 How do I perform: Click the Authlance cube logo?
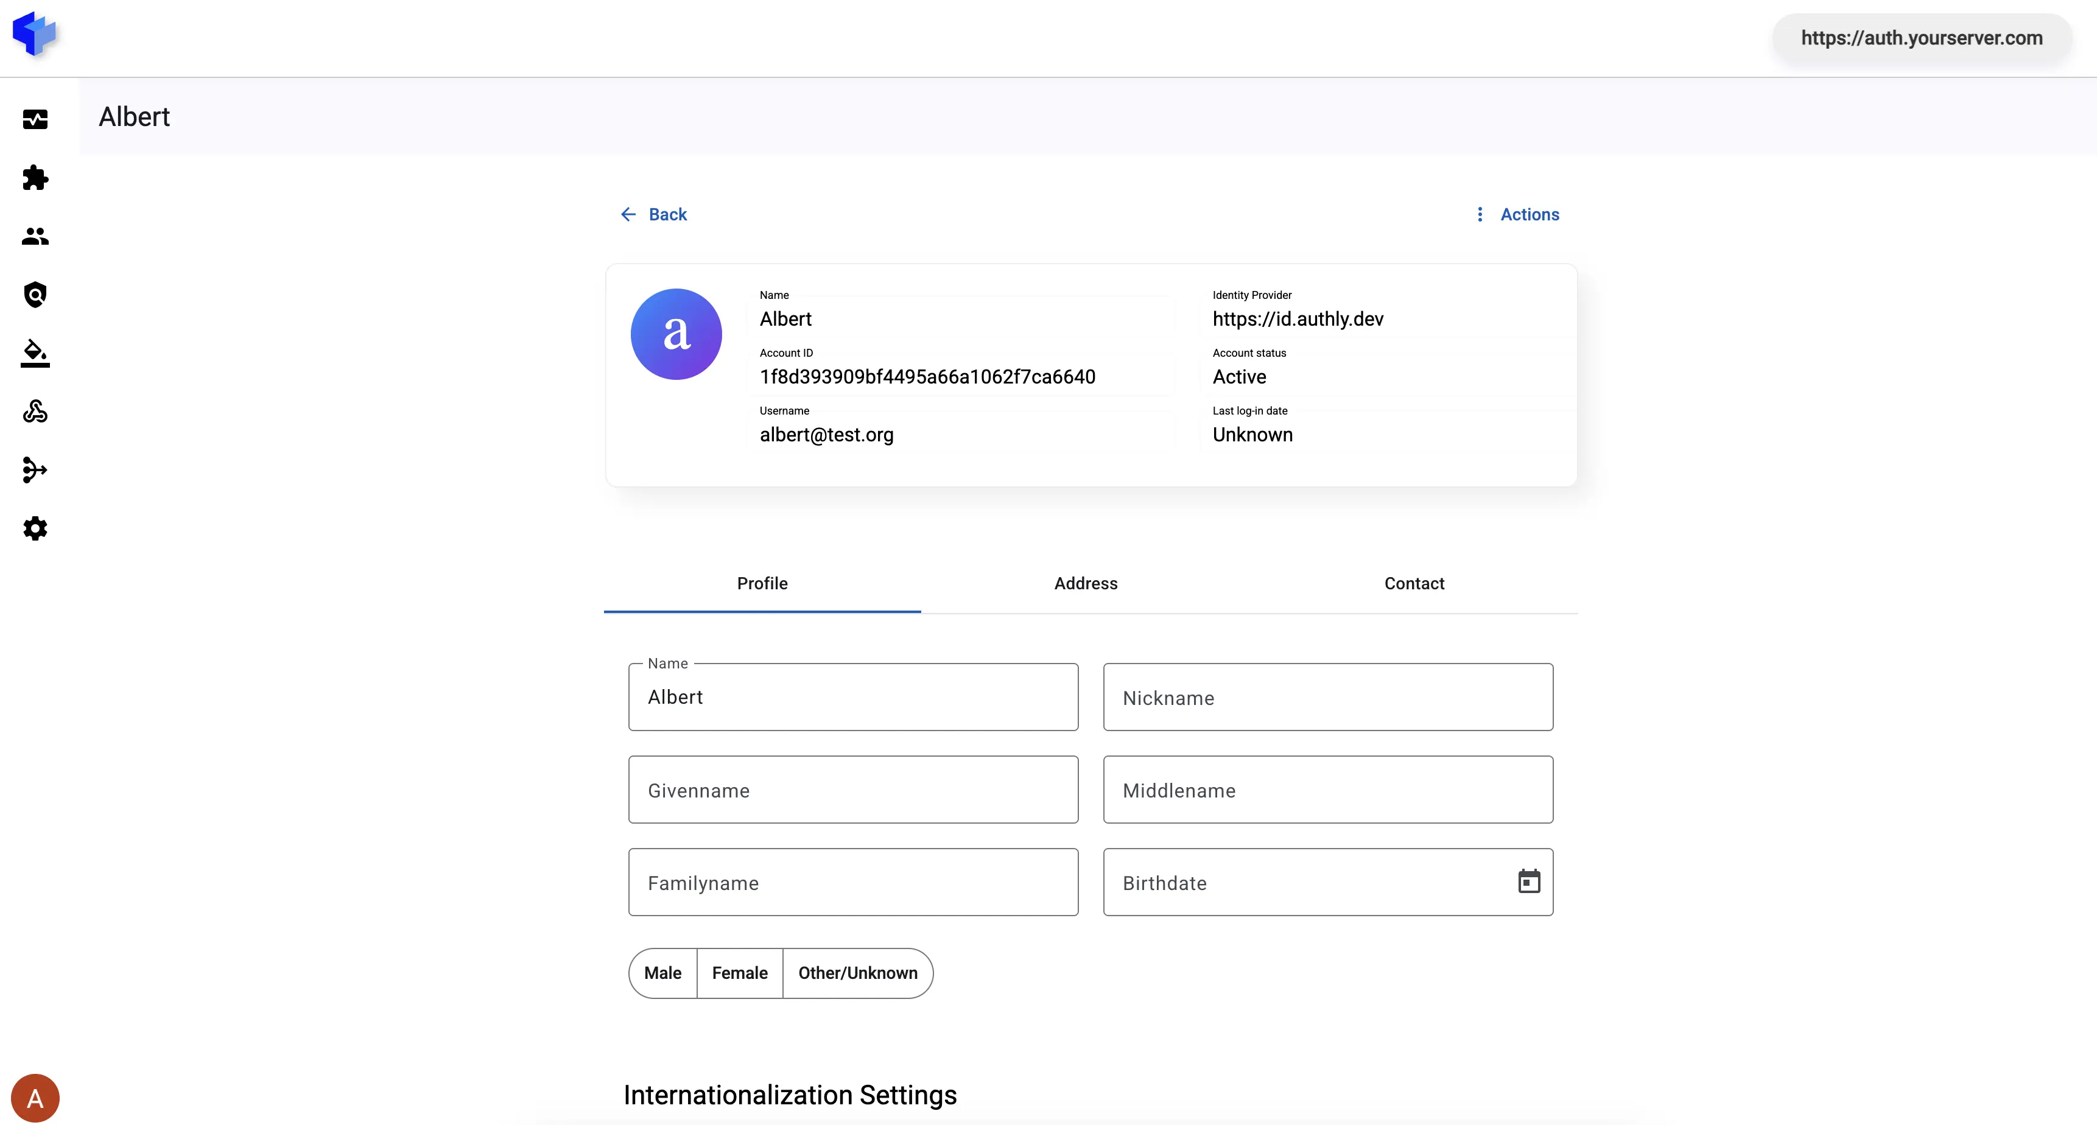pos(34,34)
